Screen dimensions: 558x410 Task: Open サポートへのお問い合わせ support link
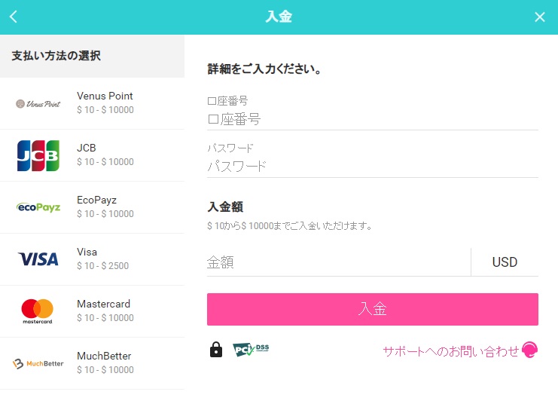(451, 351)
